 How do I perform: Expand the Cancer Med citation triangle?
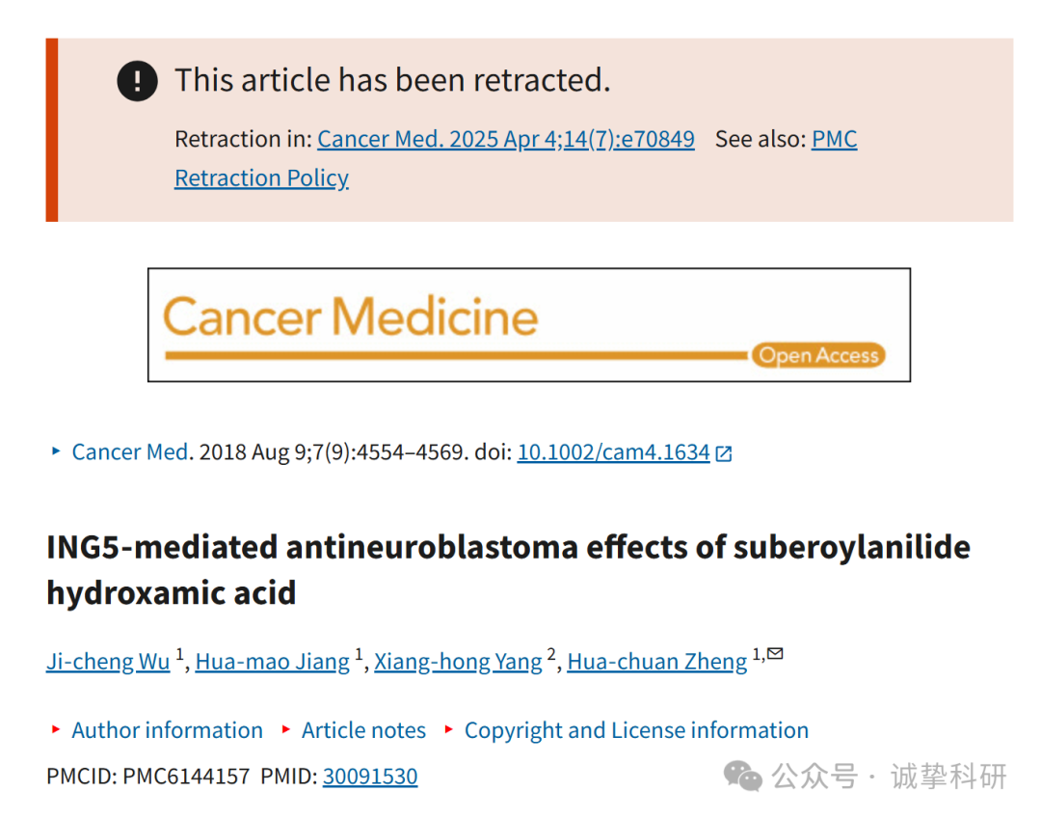pos(56,451)
